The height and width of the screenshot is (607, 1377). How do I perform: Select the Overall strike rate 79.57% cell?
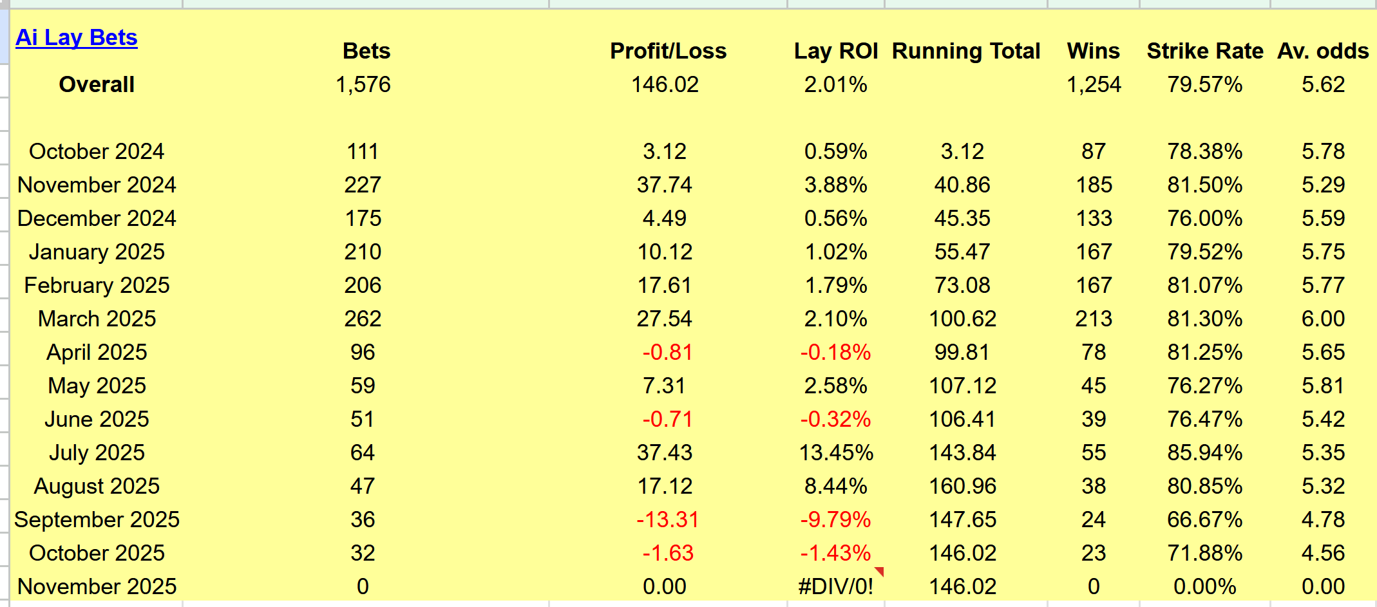(1204, 84)
